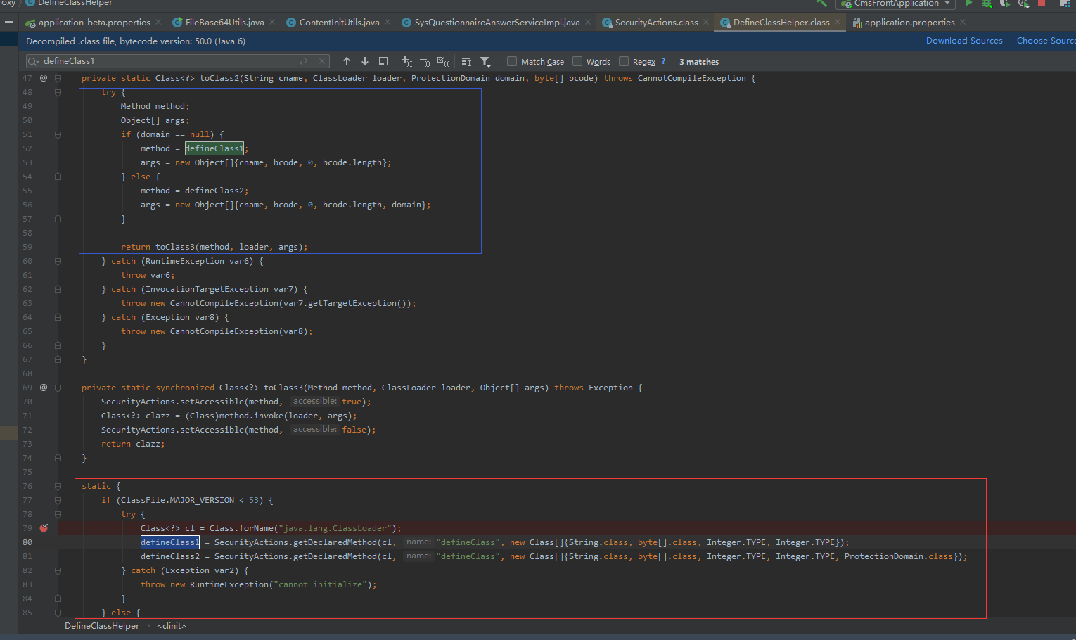The image size is (1076, 640).
Task: Click Add Selection for Next Occurrence icon
Action: click(406, 62)
